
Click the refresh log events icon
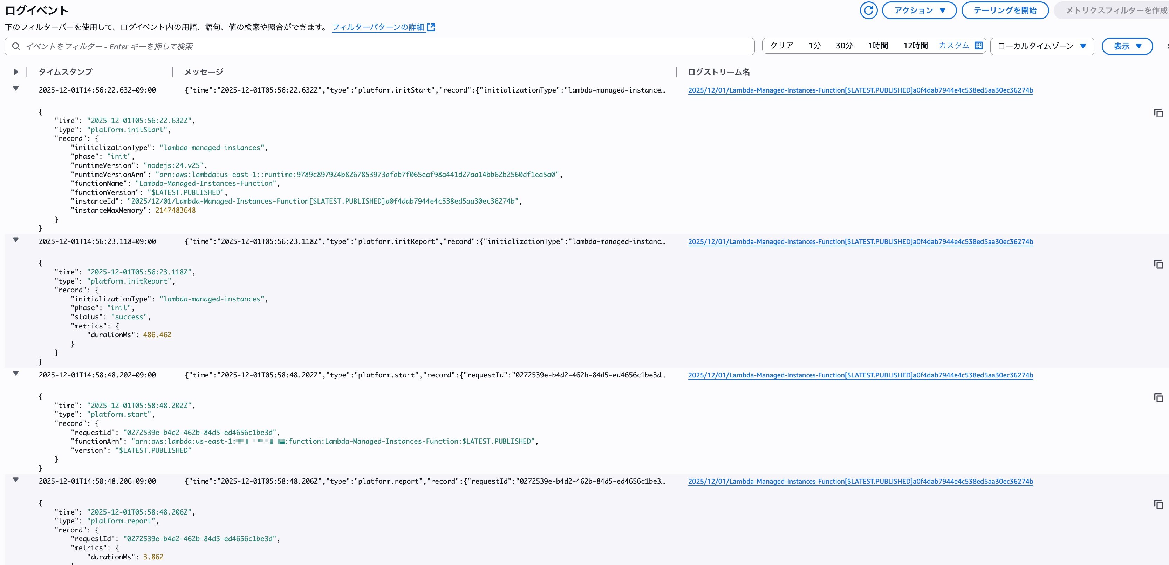pyautogui.click(x=869, y=10)
